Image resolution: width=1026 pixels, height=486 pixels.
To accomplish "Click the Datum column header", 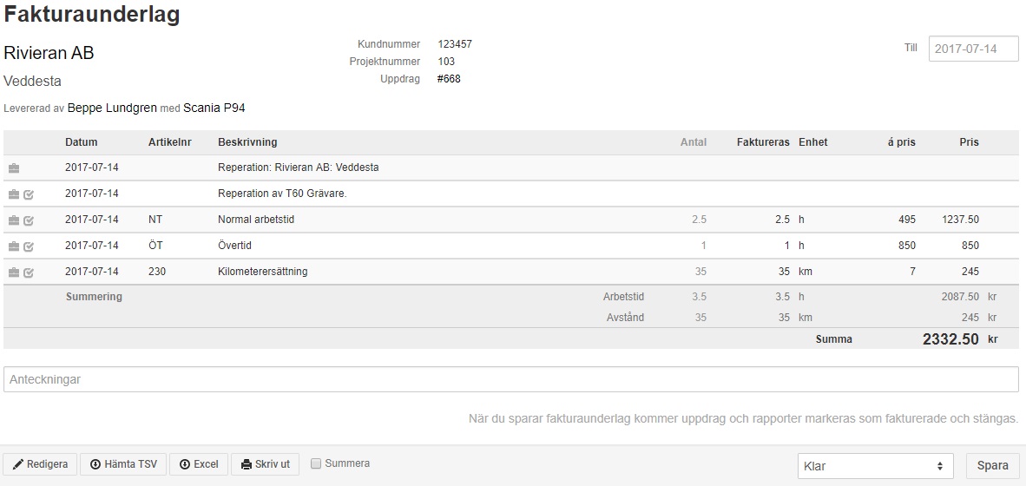I will pos(81,142).
